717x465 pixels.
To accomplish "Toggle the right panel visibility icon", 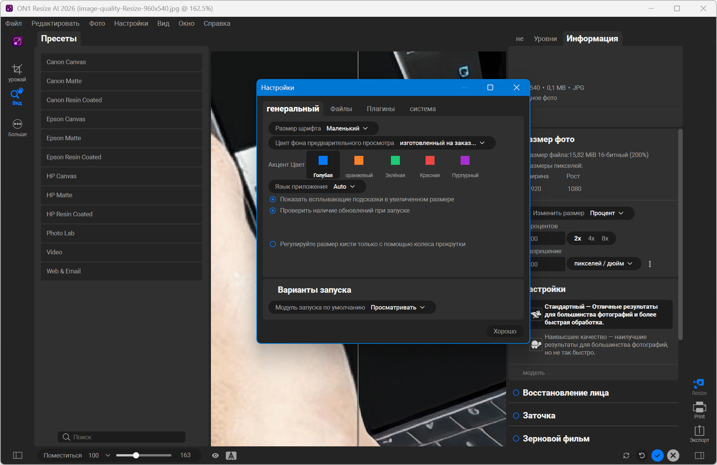I will coord(699,455).
